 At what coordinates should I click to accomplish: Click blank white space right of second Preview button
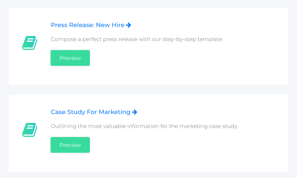pos(174,145)
